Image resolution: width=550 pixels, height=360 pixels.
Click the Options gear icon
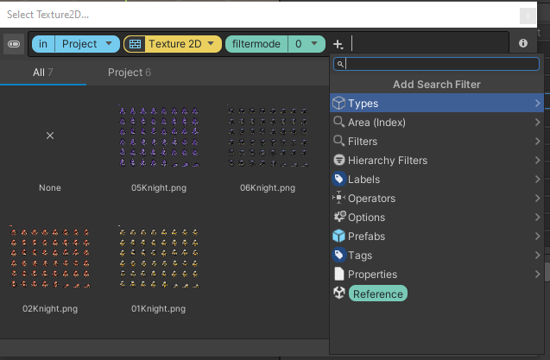339,218
